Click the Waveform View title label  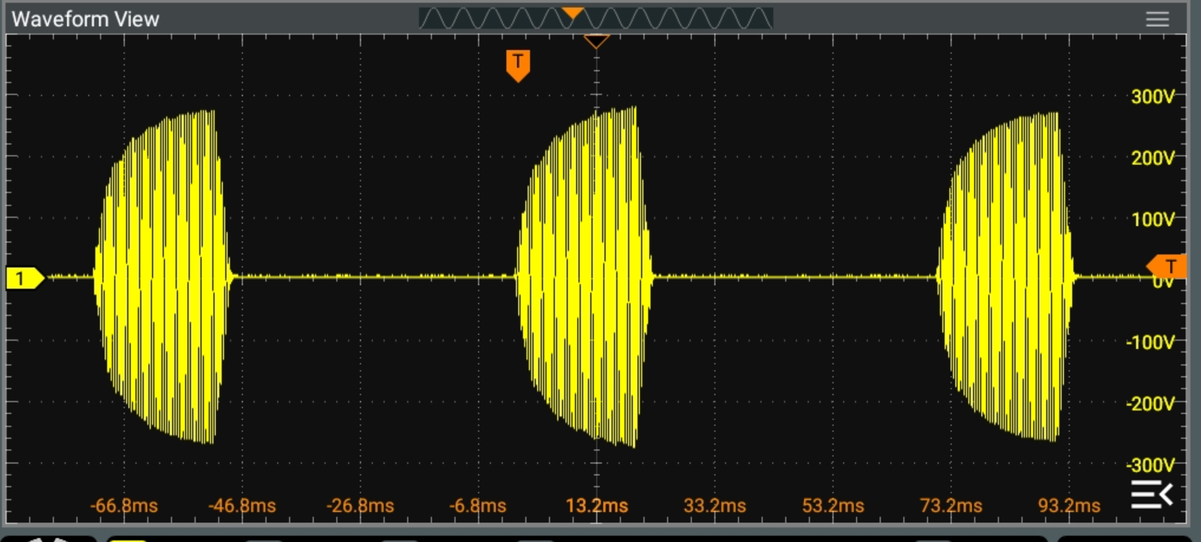[85, 20]
